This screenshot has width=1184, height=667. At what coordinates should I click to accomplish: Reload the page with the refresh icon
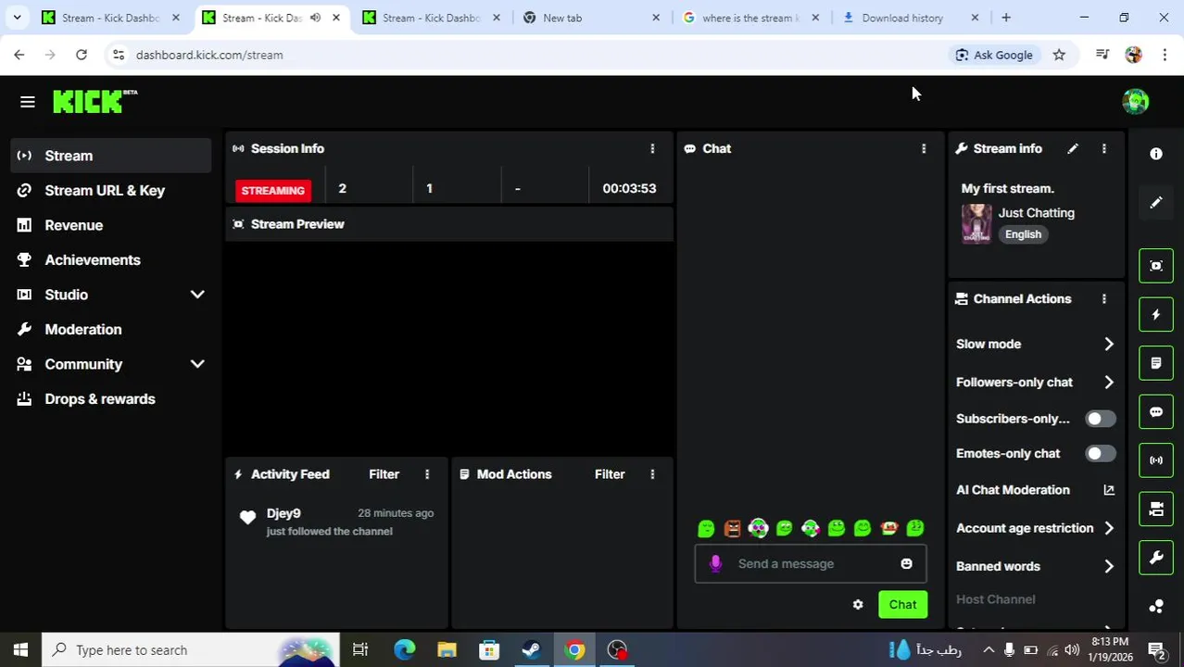(x=82, y=55)
